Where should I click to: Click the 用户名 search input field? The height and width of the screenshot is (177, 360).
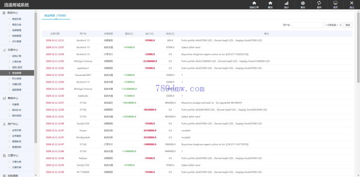click(307, 25)
